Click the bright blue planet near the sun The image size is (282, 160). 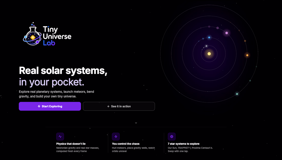click(x=209, y=38)
